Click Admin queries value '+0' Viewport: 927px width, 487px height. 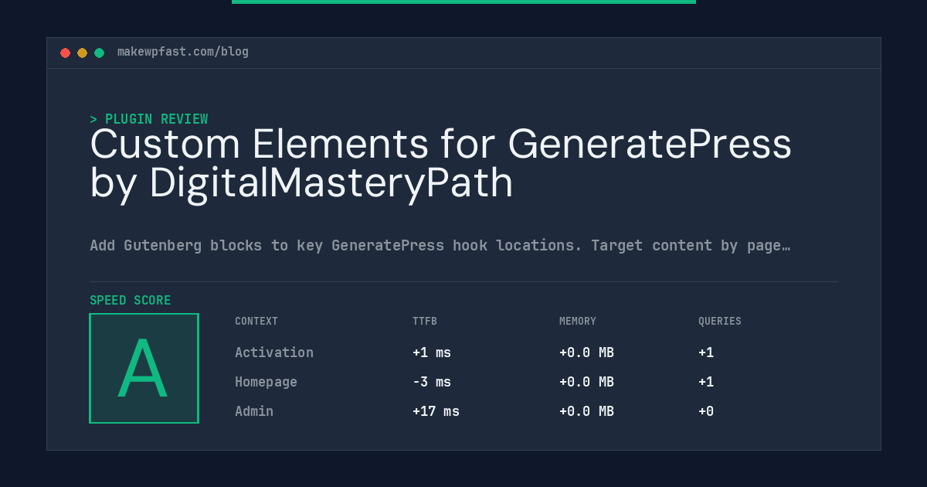click(x=706, y=411)
